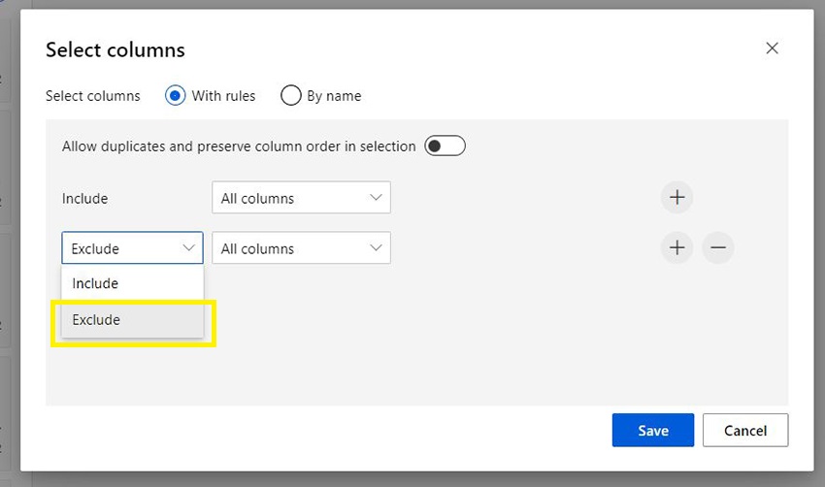Remove the Exclude rule with the minus icon
This screenshot has height=487, width=825.
(x=717, y=248)
